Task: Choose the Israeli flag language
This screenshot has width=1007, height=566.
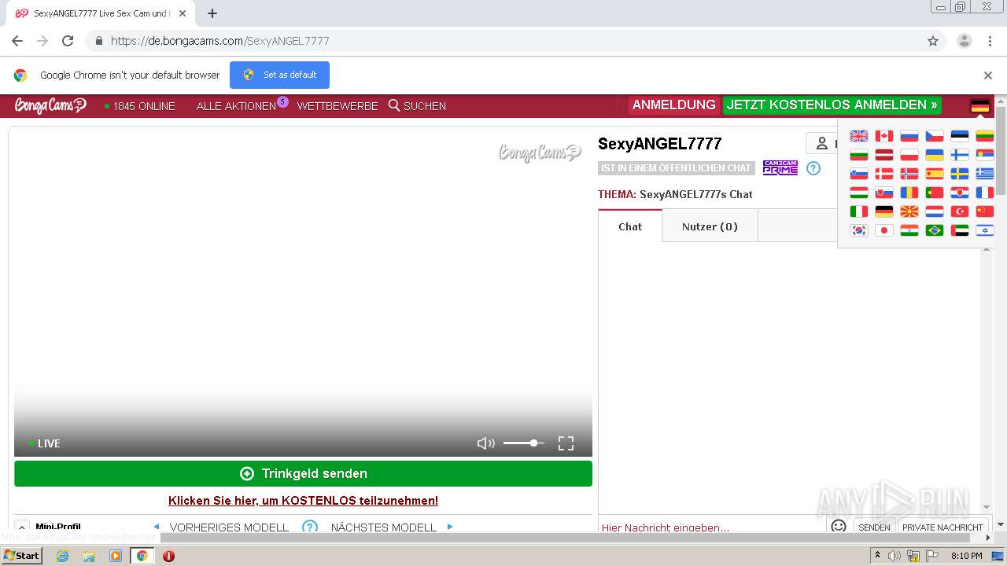Action: click(x=985, y=230)
